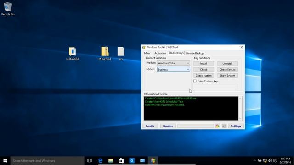Click the 'AutoKMS was succesfully installed.' console line
The height and width of the screenshot is (165, 294).
pos(164,105)
